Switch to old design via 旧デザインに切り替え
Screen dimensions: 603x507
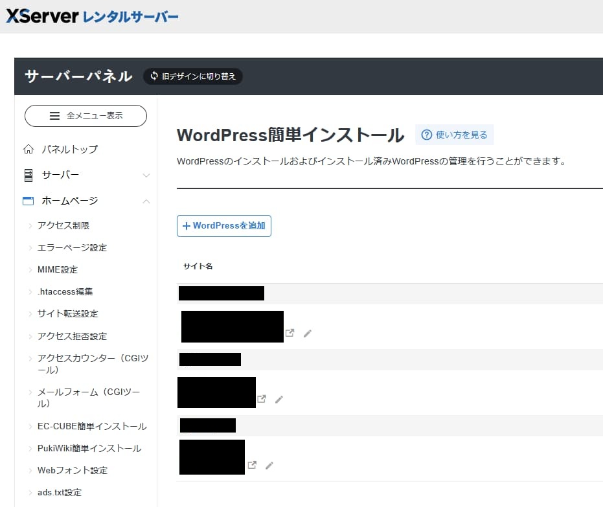[x=193, y=76]
